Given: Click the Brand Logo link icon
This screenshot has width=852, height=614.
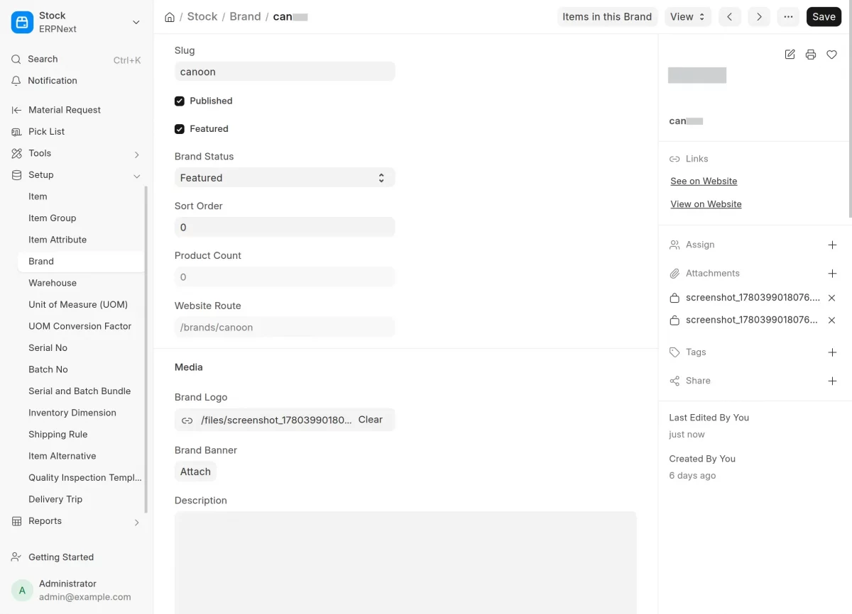Looking at the screenshot, I should [x=187, y=420].
